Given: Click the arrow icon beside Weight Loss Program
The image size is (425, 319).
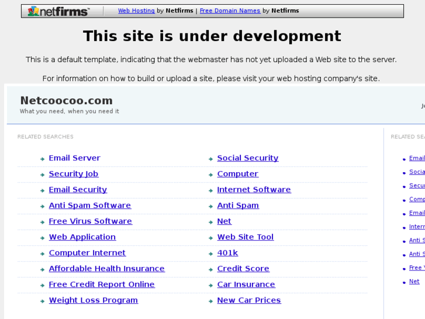Looking at the screenshot, I should 42,301.
